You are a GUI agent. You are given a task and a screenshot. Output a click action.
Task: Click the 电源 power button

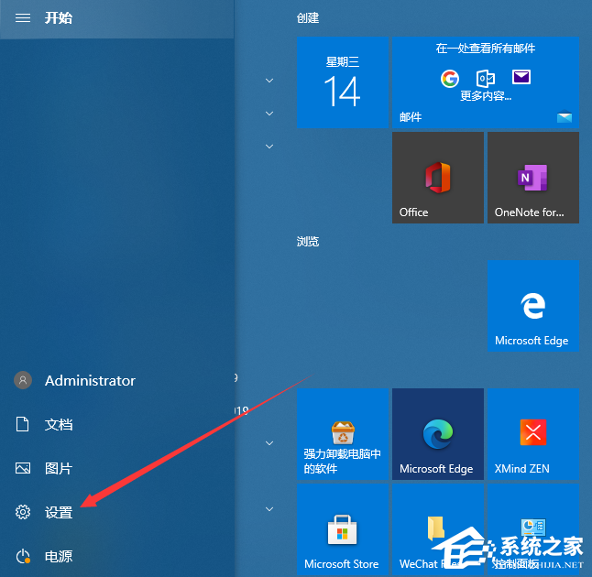23,556
